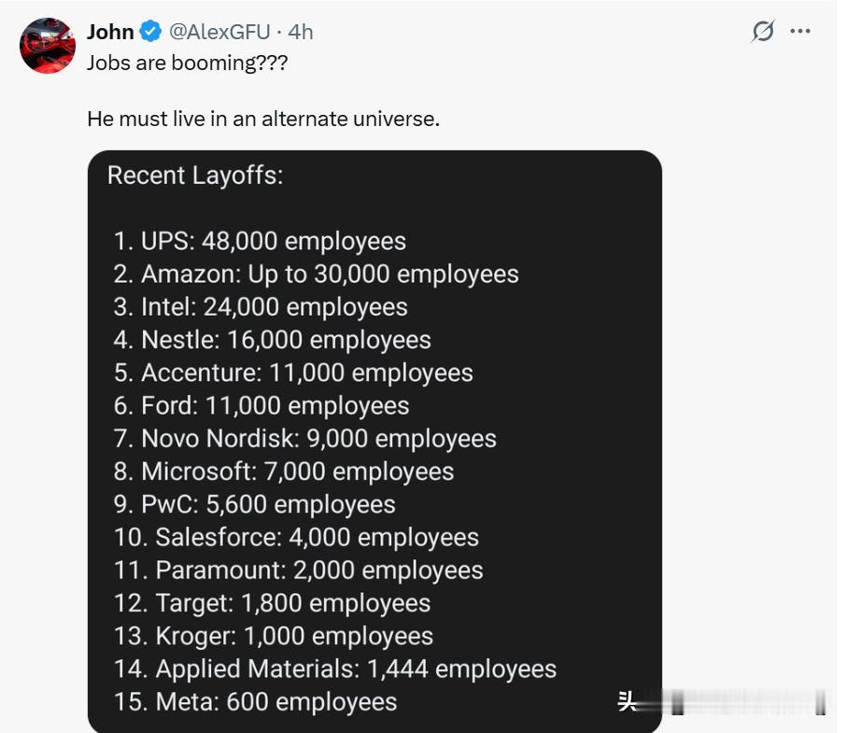The image size is (847, 733).
Task: Click the 4h post timestamp
Action: 301,32
